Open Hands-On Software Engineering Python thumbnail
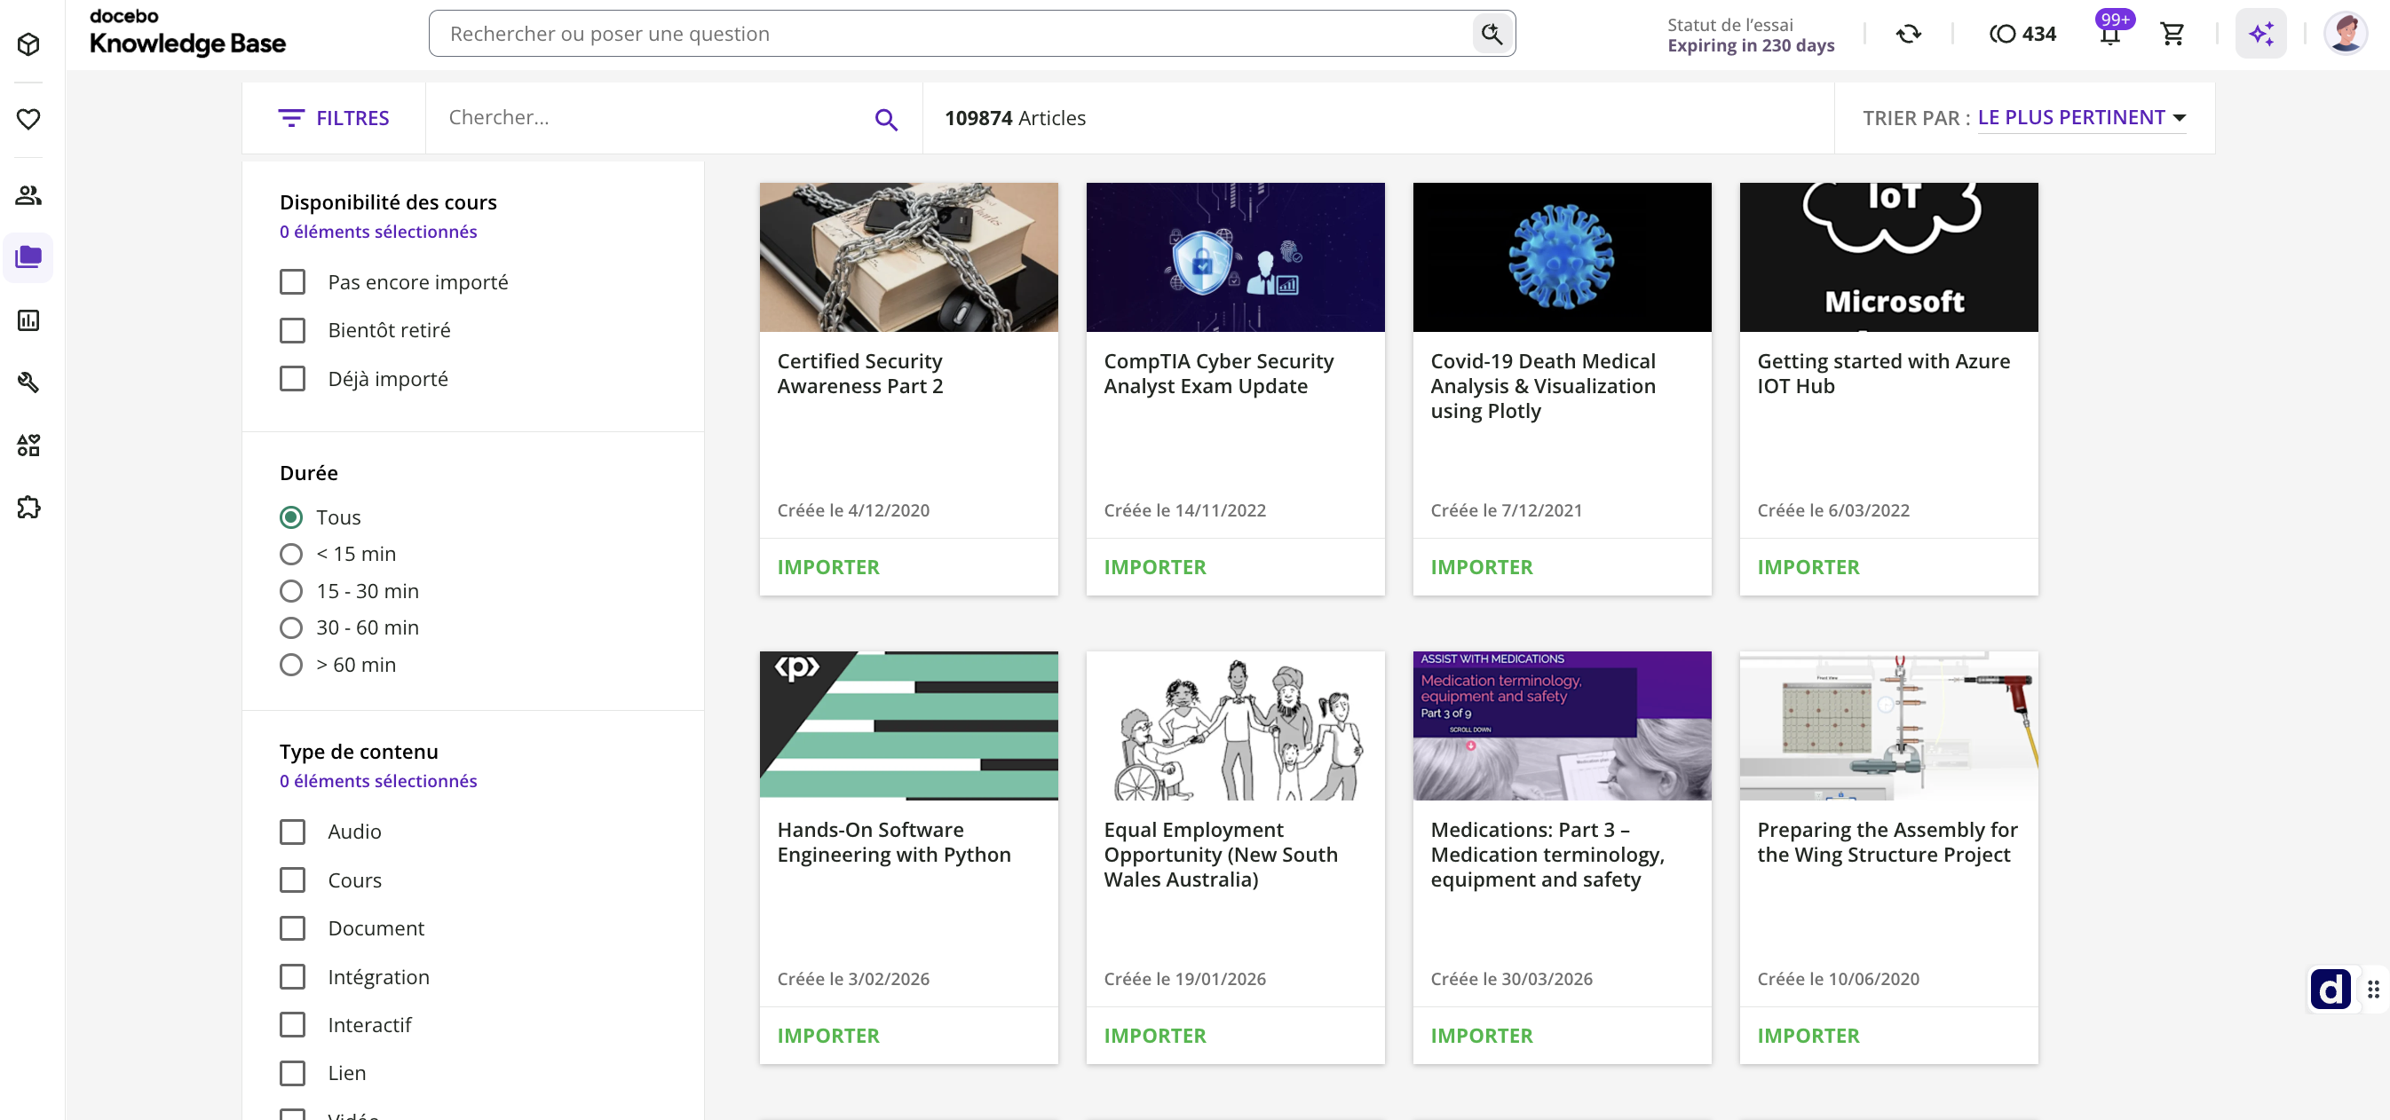The image size is (2390, 1120). [x=908, y=726]
